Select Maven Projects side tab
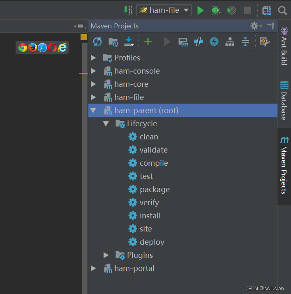This screenshot has width=291, height=294. point(284,165)
